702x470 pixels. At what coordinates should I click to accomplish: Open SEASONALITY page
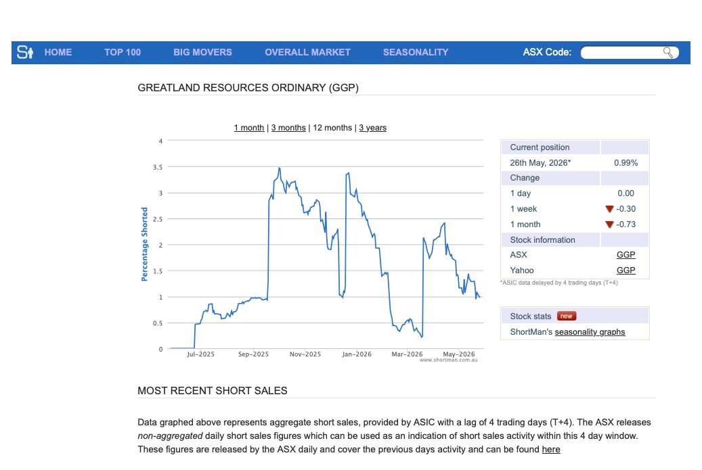[x=416, y=52]
